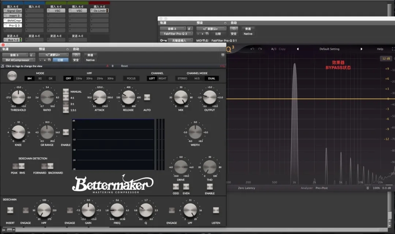The height and width of the screenshot is (234, 395).
Task: Toggle the sidechain INSERT switch
Action: [10, 210]
